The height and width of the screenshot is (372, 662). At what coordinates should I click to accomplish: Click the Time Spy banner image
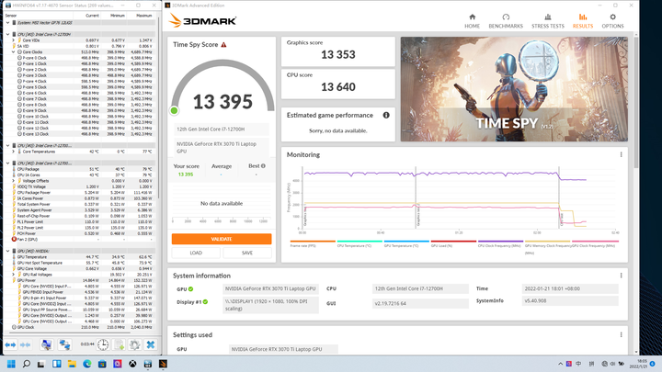coord(514,89)
